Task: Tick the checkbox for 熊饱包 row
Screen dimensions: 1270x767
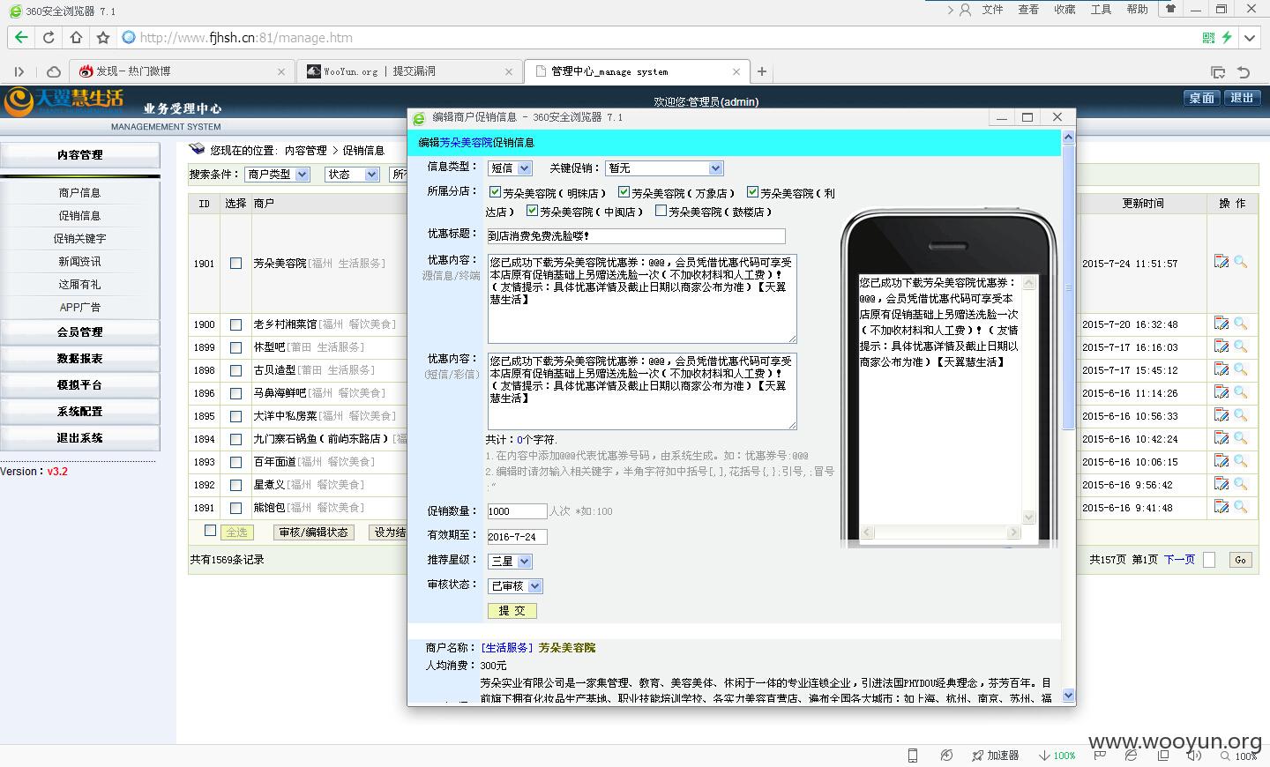Action: (x=235, y=508)
